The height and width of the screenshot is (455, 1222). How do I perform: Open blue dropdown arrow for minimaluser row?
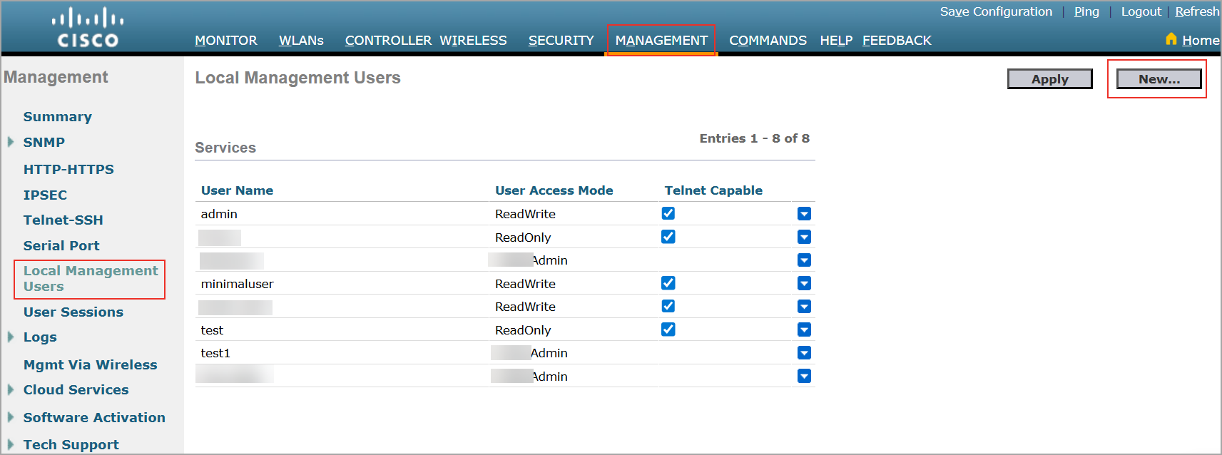pos(804,284)
